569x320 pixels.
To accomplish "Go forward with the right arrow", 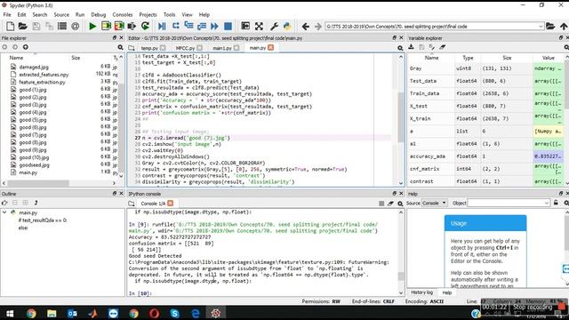I will [x=318, y=27].
